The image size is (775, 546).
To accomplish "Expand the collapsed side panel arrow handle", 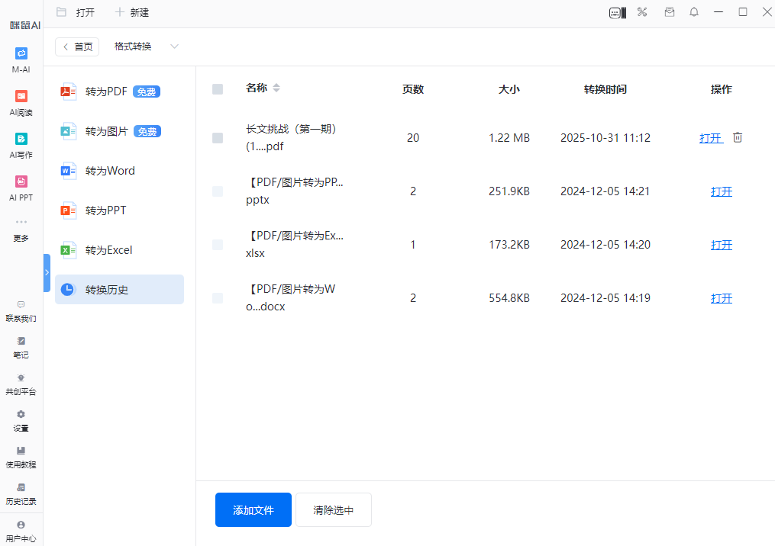I will 47,272.
